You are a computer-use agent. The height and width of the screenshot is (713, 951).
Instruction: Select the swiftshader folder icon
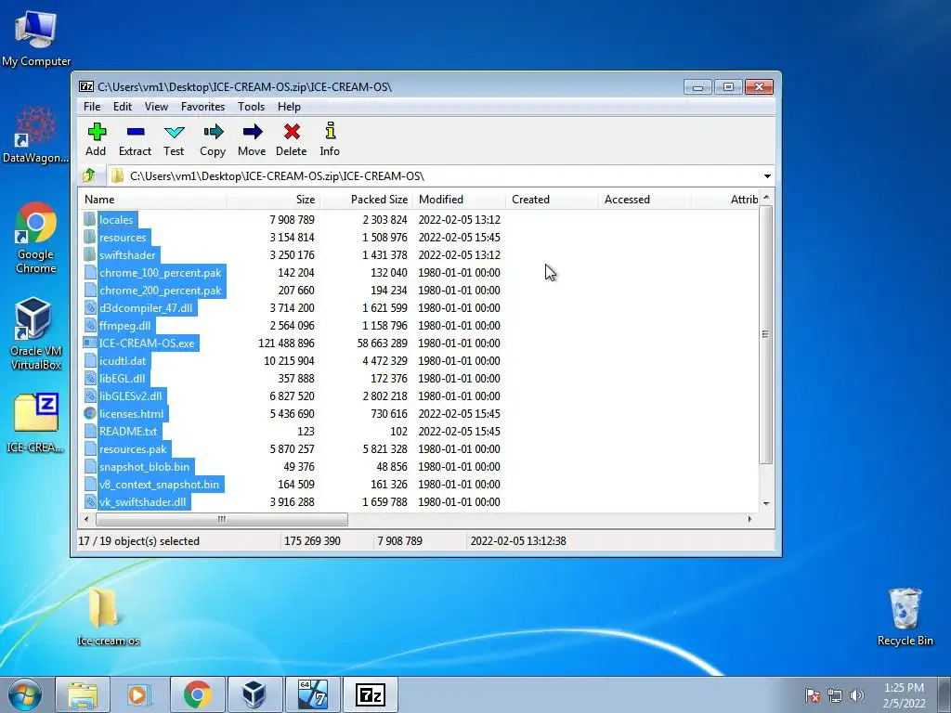pos(90,254)
